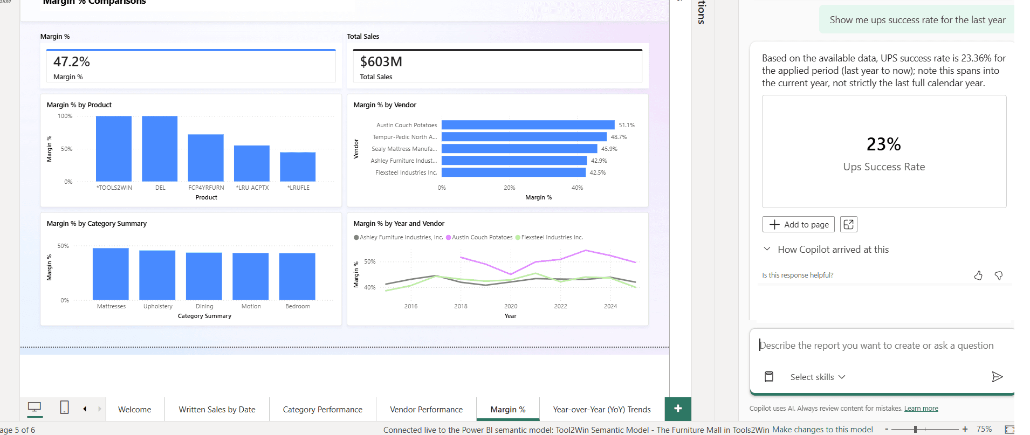Image resolution: width=1030 pixels, height=435 pixels.
Task: Click 'Is this response helpful?' text
Action: (x=798, y=275)
